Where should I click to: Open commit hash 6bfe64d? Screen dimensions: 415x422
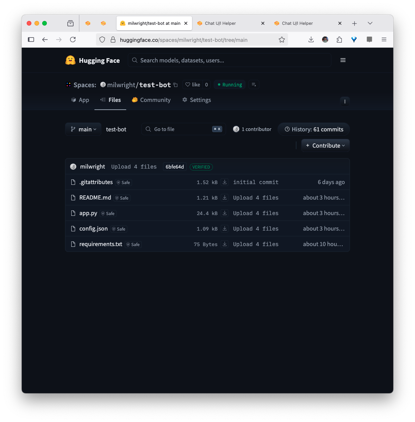[x=175, y=167]
